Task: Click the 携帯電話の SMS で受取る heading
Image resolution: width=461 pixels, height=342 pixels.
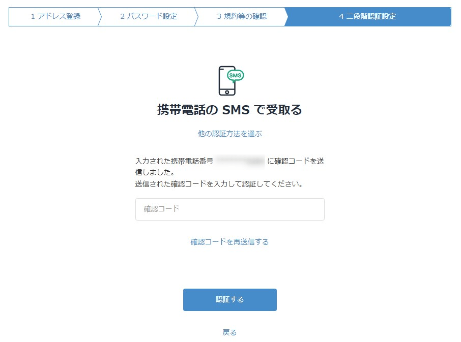Action: point(229,110)
